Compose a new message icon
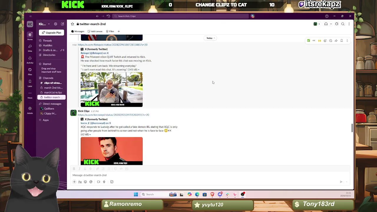Viewport: 377px width, 212px height. pos(62,24)
